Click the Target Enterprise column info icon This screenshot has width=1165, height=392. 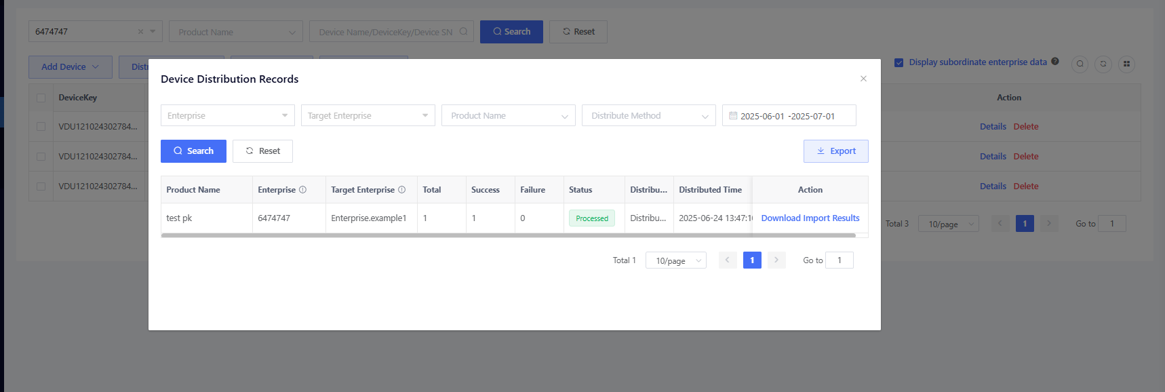pos(401,190)
